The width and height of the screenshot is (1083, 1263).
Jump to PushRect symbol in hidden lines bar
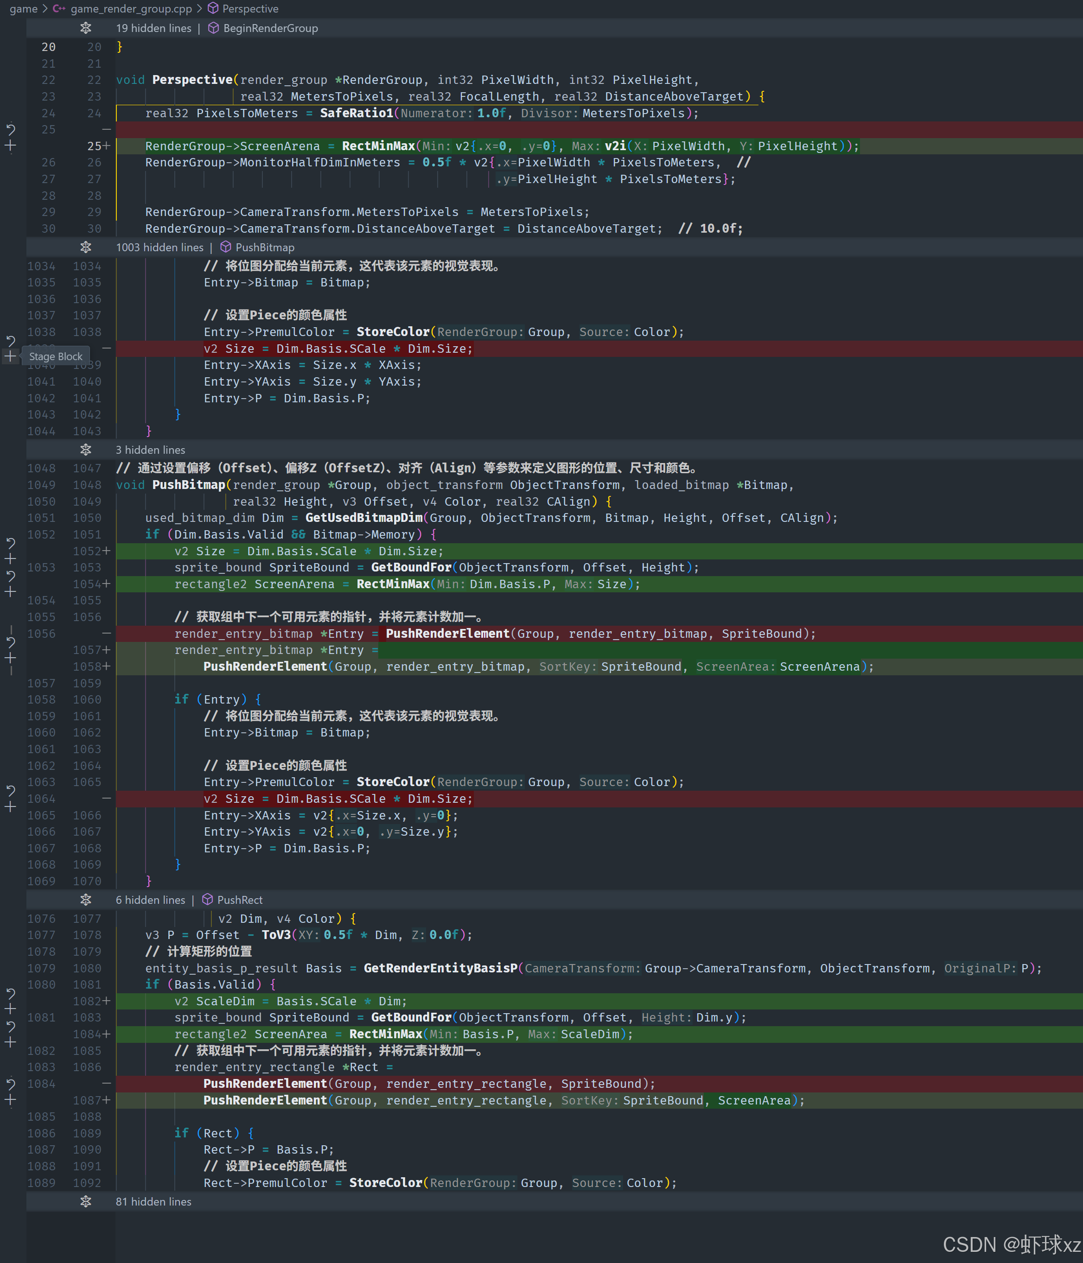coord(240,900)
